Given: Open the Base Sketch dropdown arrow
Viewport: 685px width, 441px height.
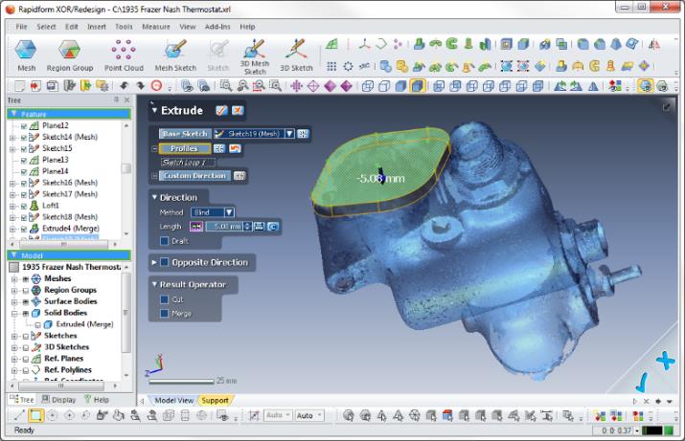Looking at the screenshot, I should pyautogui.click(x=289, y=134).
